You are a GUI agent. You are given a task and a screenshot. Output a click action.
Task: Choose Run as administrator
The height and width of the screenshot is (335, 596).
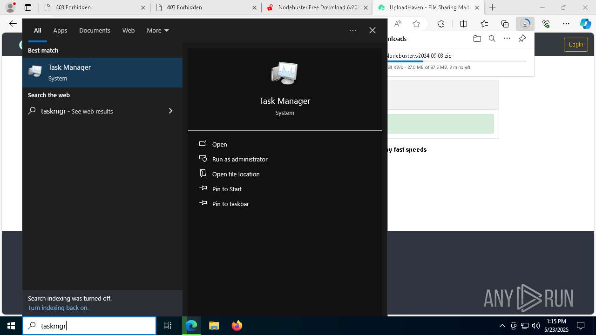coord(285,159)
